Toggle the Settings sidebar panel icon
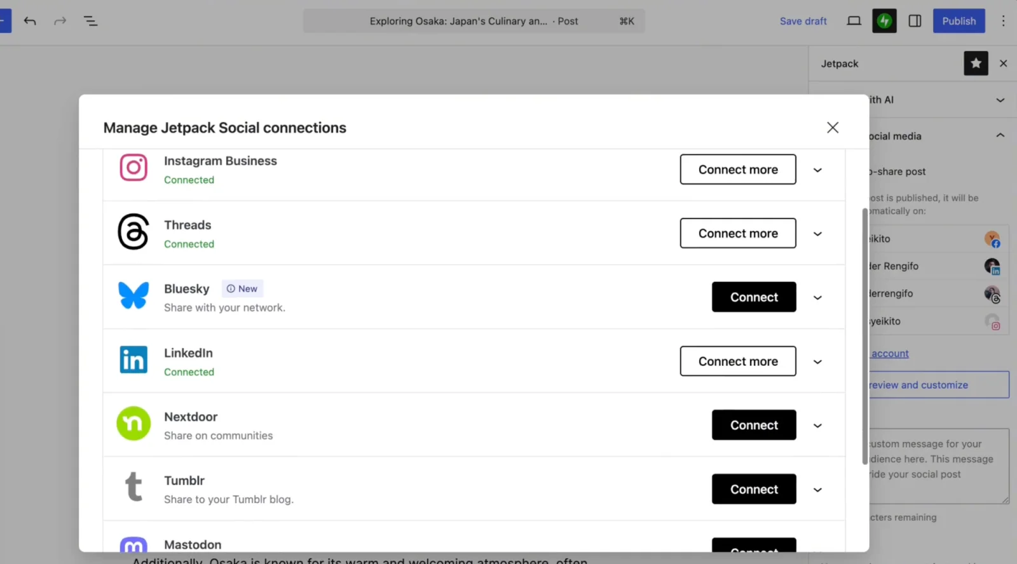This screenshot has height=564, width=1017. click(915, 21)
